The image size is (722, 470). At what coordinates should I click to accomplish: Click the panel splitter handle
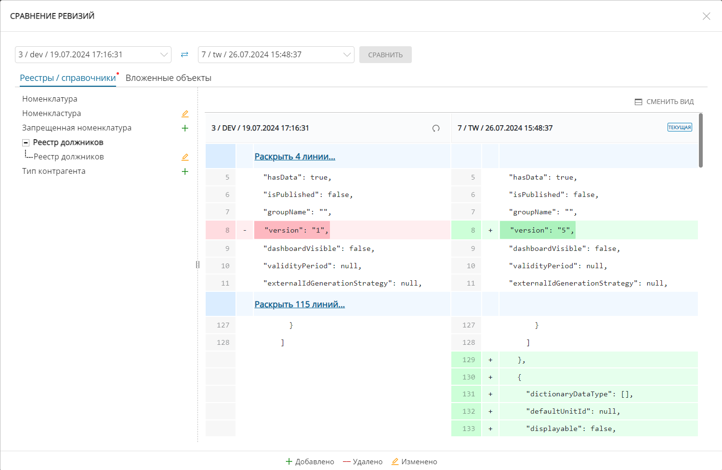coord(197,264)
